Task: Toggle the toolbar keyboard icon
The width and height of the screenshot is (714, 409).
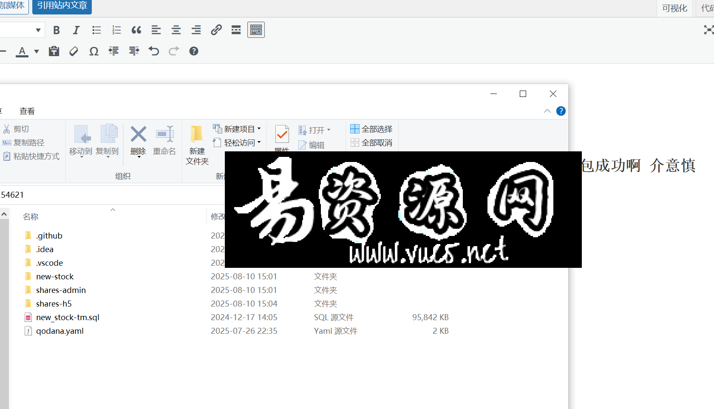Action: pyautogui.click(x=256, y=30)
